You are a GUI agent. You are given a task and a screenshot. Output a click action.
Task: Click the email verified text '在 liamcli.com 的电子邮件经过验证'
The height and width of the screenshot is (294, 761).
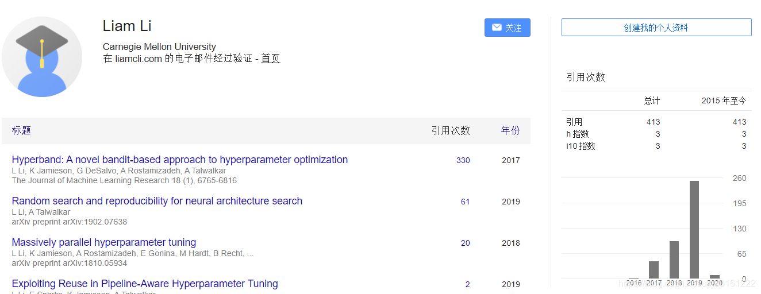tap(178, 58)
